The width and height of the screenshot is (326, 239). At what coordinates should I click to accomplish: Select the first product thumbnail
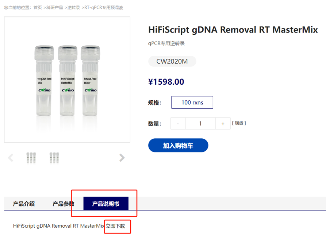(31, 158)
